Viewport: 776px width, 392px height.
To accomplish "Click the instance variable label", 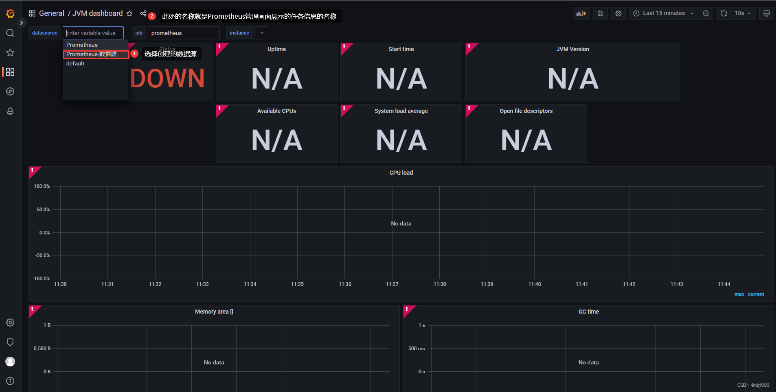I will point(239,33).
